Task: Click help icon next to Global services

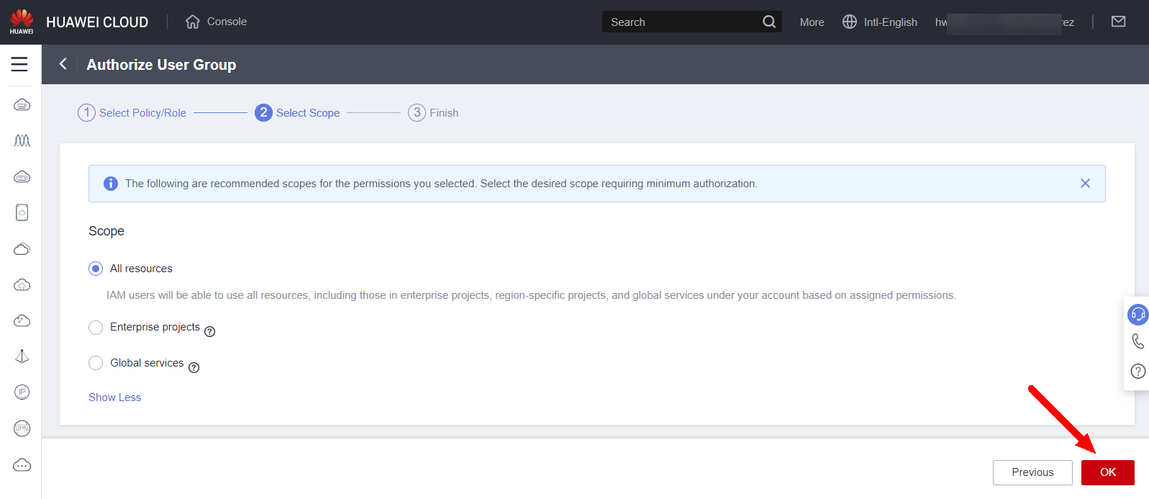Action: click(194, 368)
